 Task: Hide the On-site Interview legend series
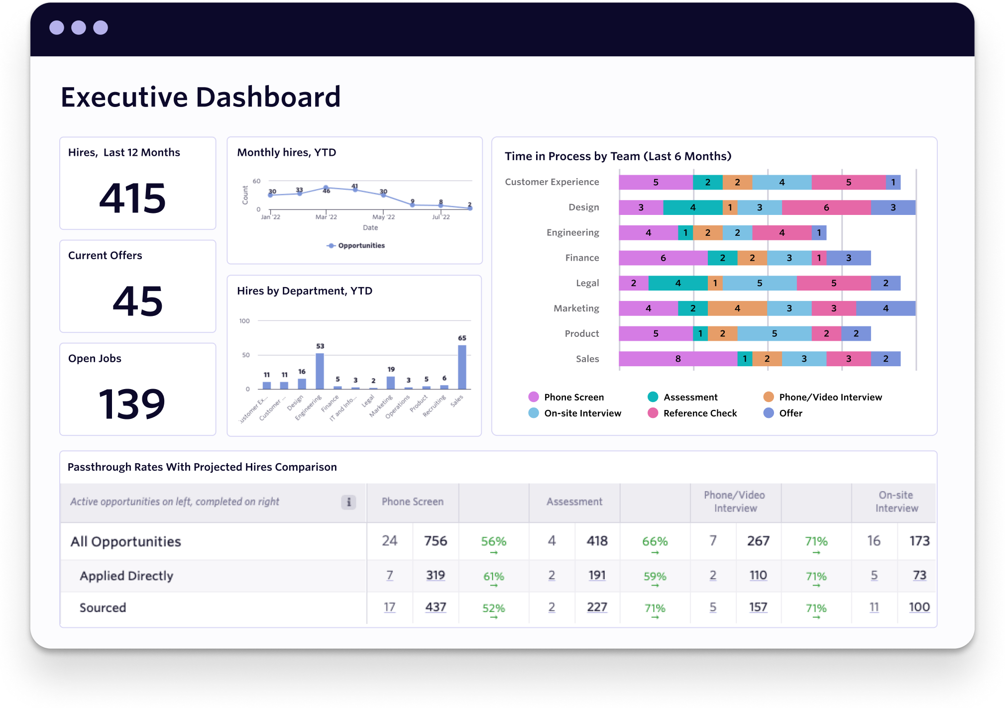534,413
